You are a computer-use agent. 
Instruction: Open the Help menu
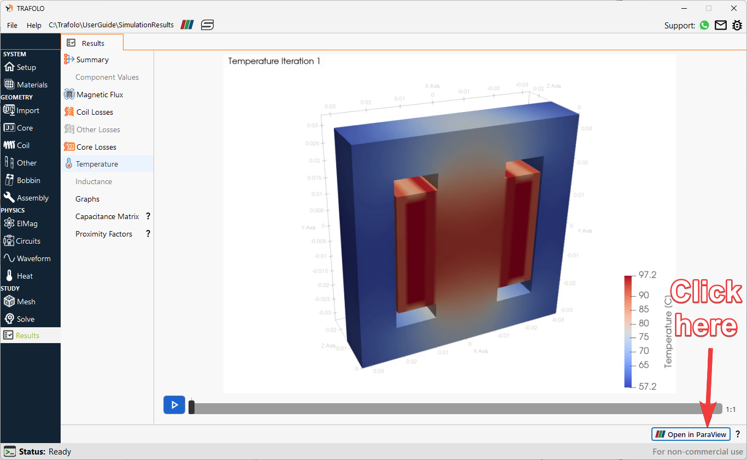(x=34, y=25)
